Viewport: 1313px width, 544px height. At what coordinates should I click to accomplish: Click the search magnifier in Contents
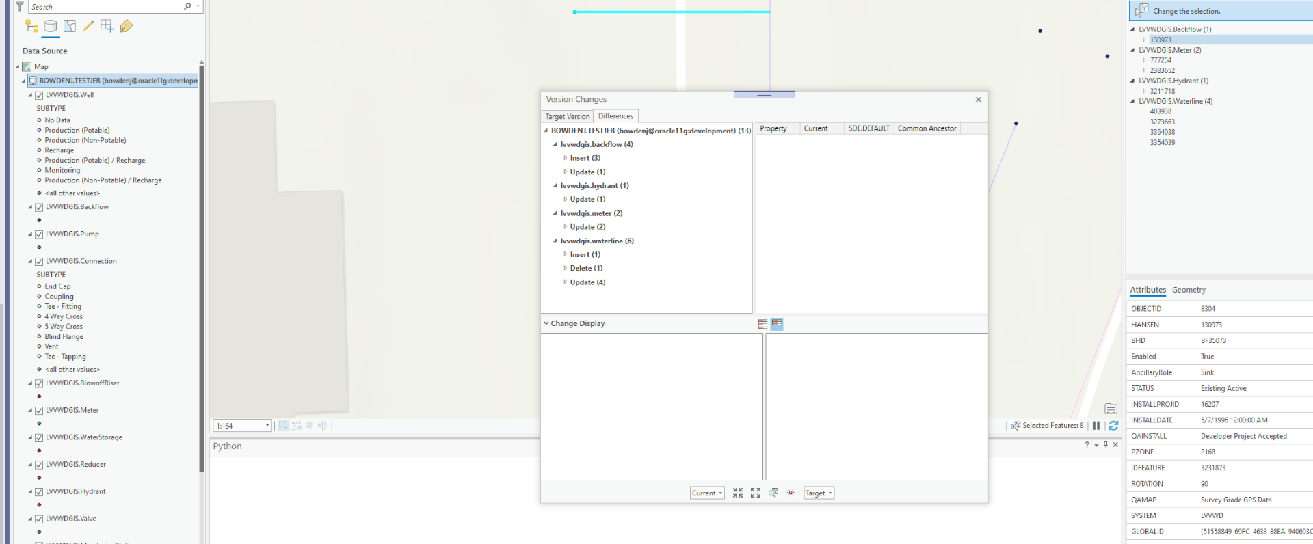pyautogui.click(x=187, y=6)
